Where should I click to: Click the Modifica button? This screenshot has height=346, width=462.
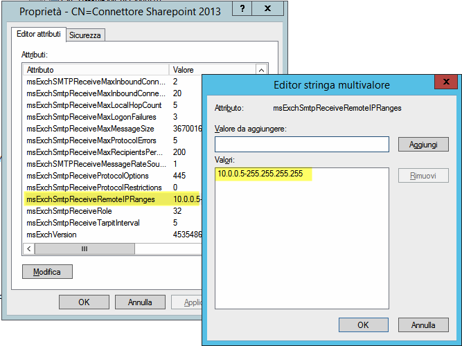point(47,271)
